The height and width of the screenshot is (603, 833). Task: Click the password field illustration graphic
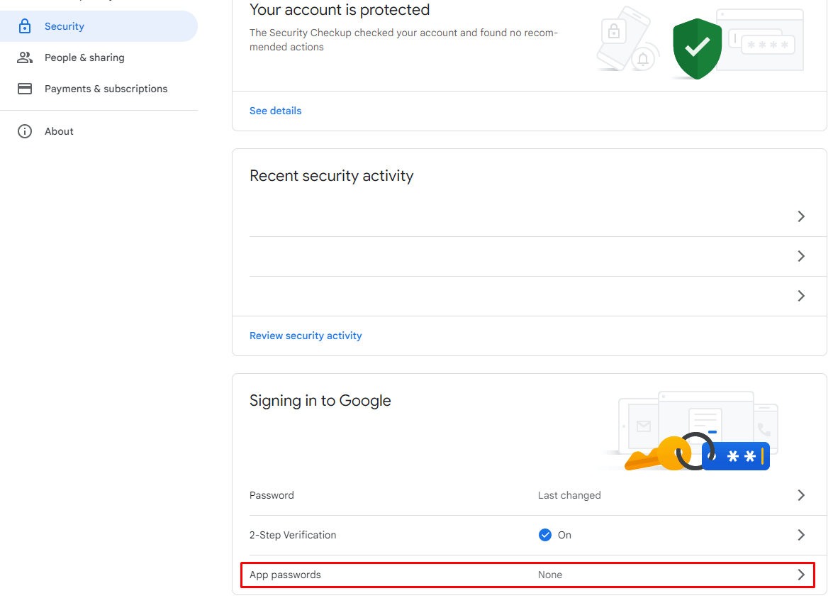(x=760, y=39)
